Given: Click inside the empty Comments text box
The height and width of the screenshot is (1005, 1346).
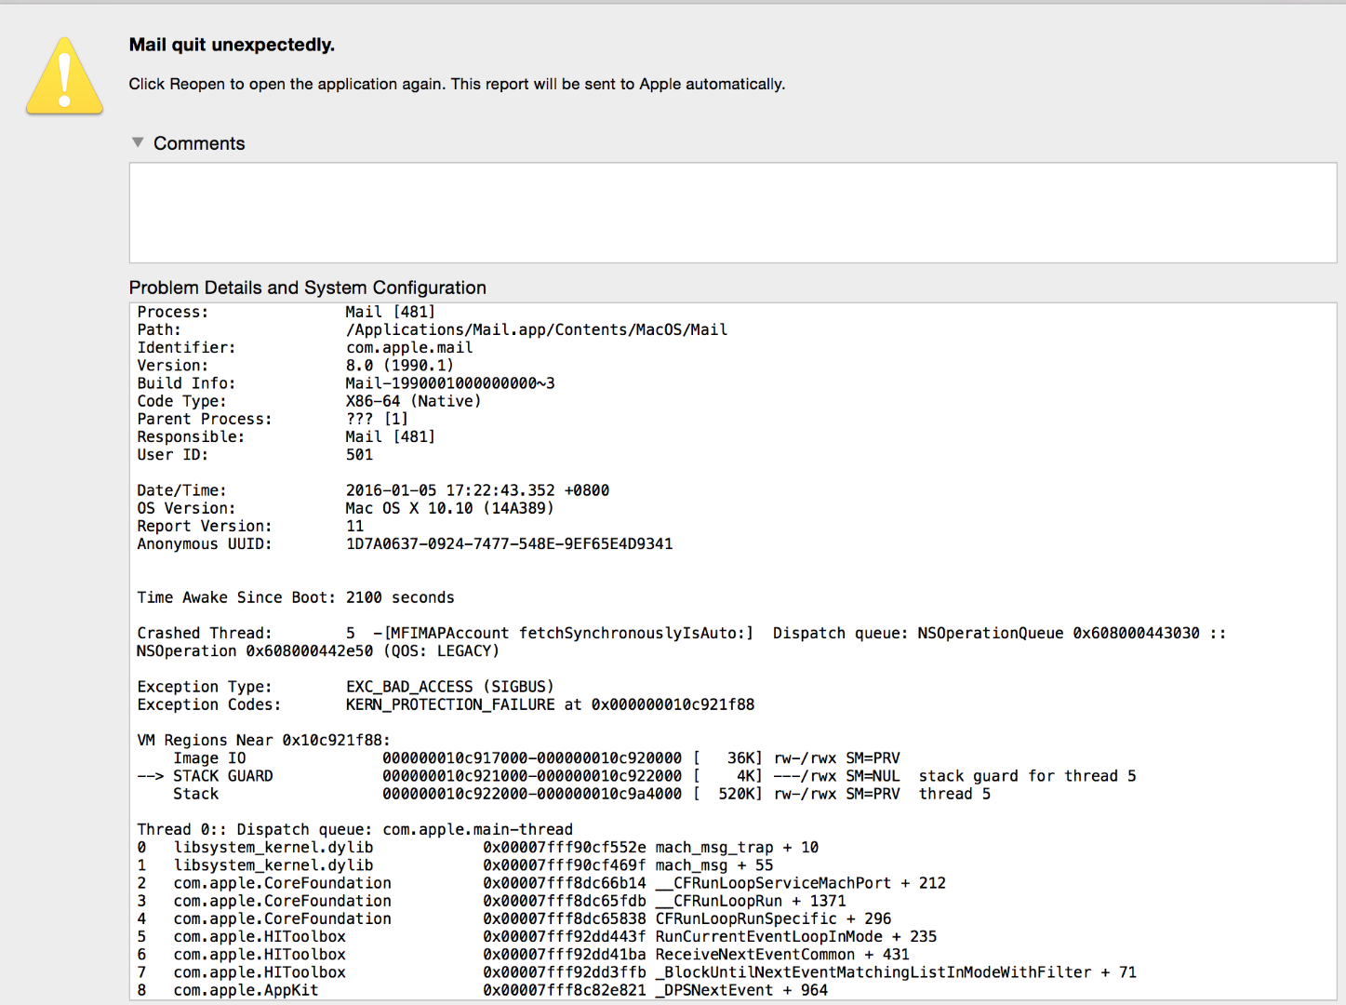Looking at the screenshot, I should [x=732, y=212].
